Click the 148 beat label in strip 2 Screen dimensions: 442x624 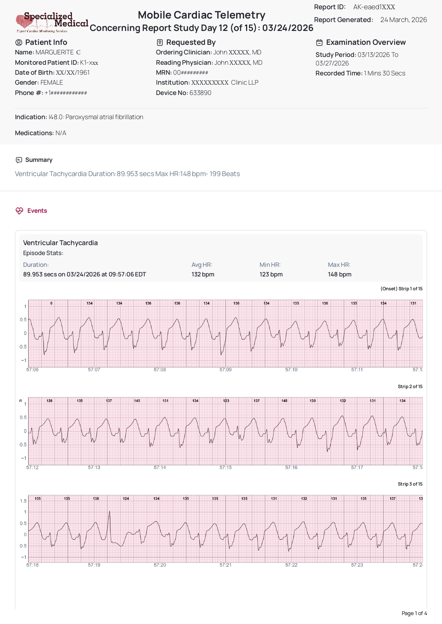pos(284,401)
